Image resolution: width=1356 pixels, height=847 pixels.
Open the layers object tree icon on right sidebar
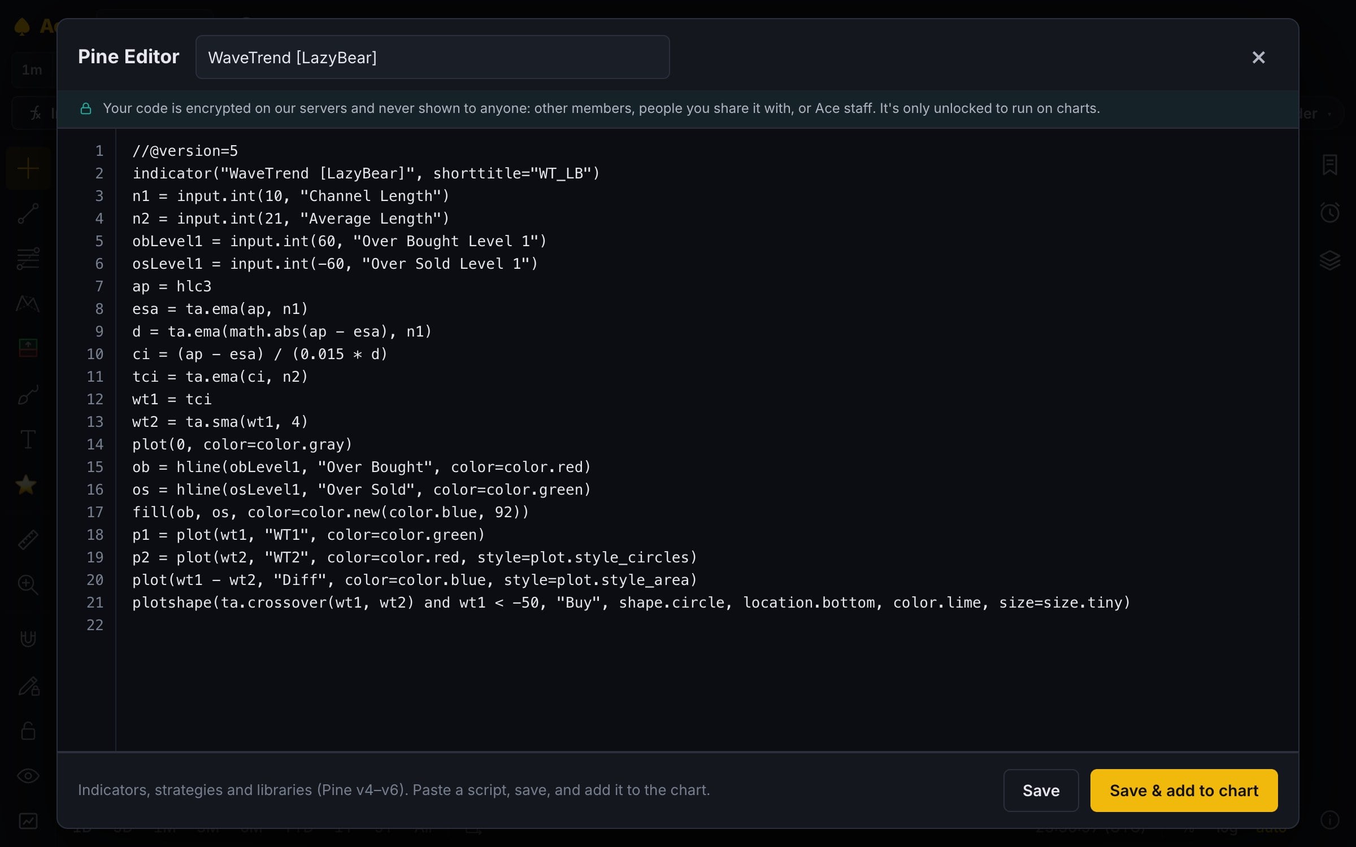(1329, 260)
